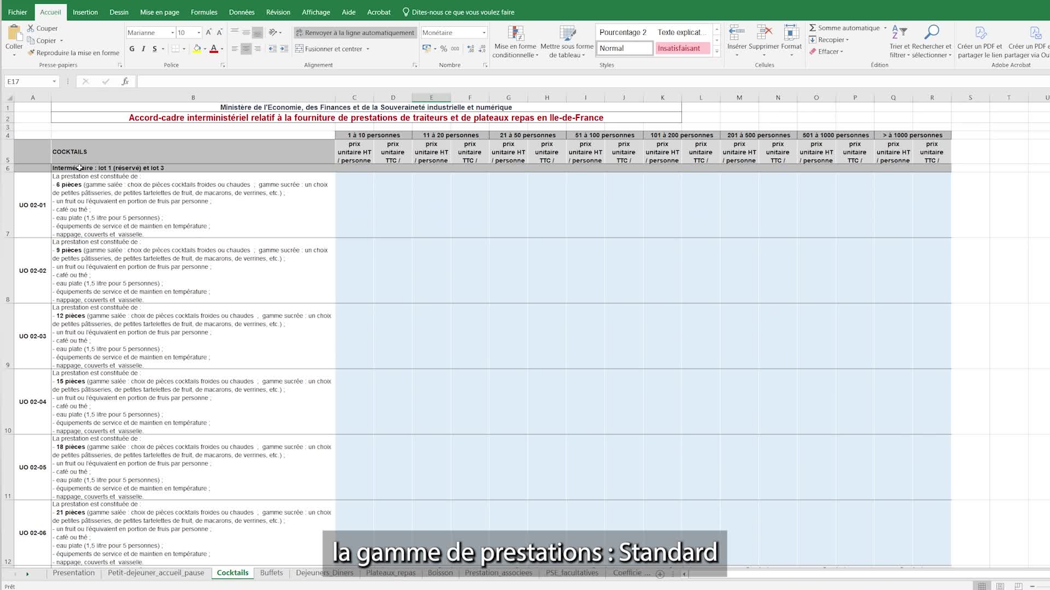The height and width of the screenshot is (590, 1050).
Task: Align cell content to the top
Action: click(235, 32)
